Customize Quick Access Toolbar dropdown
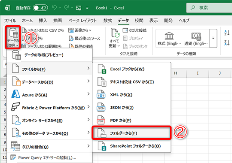The height and width of the screenshot is (163, 232). coord(87,8)
